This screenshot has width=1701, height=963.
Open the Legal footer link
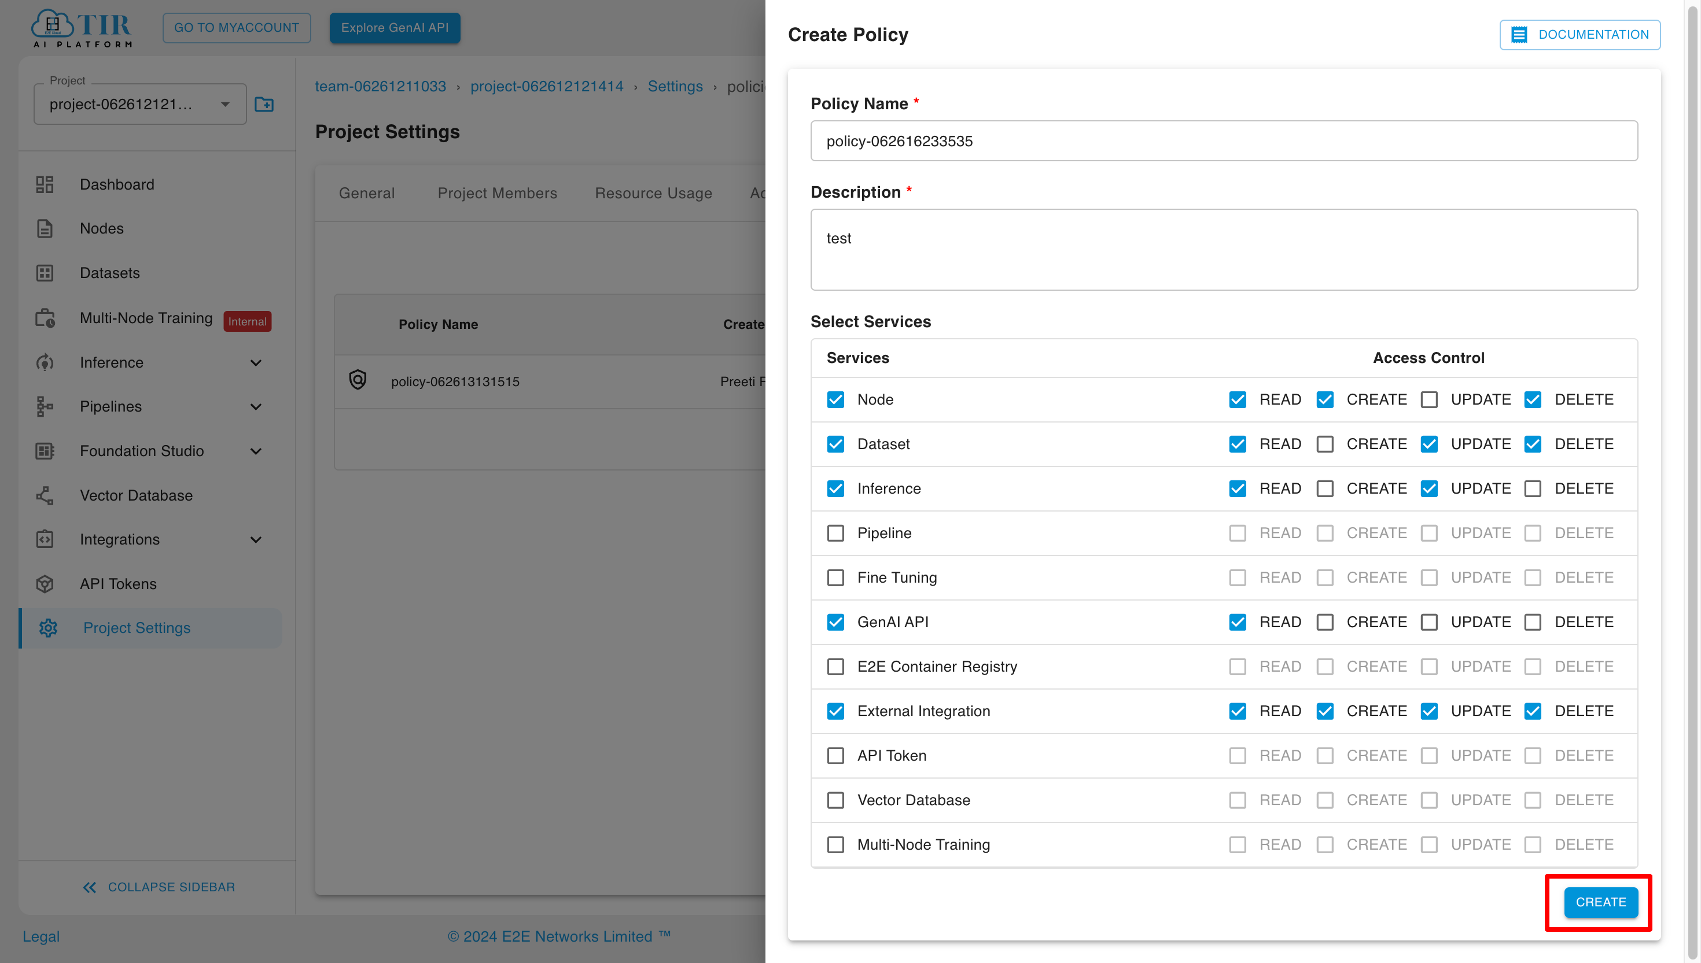click(41, 936)
